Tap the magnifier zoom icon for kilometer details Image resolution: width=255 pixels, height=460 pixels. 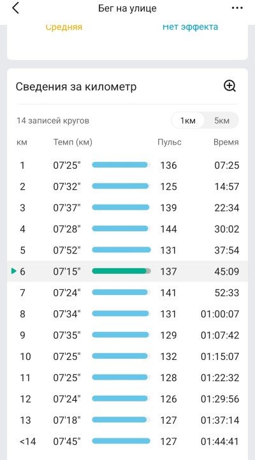tap(229, 87)
